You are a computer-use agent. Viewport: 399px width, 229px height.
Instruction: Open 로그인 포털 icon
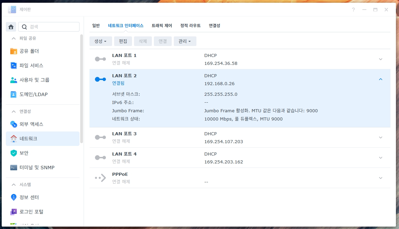(14, 212)
